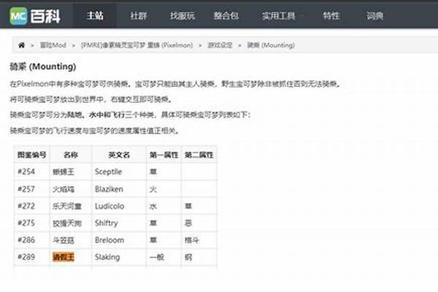The height and width of the screenshot is (292, 438).
Task: Open the 词典 nav item
Action: tap(375, 15)
